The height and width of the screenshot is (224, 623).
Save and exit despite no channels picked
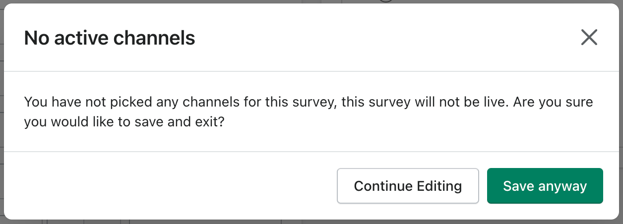[545, 186]
